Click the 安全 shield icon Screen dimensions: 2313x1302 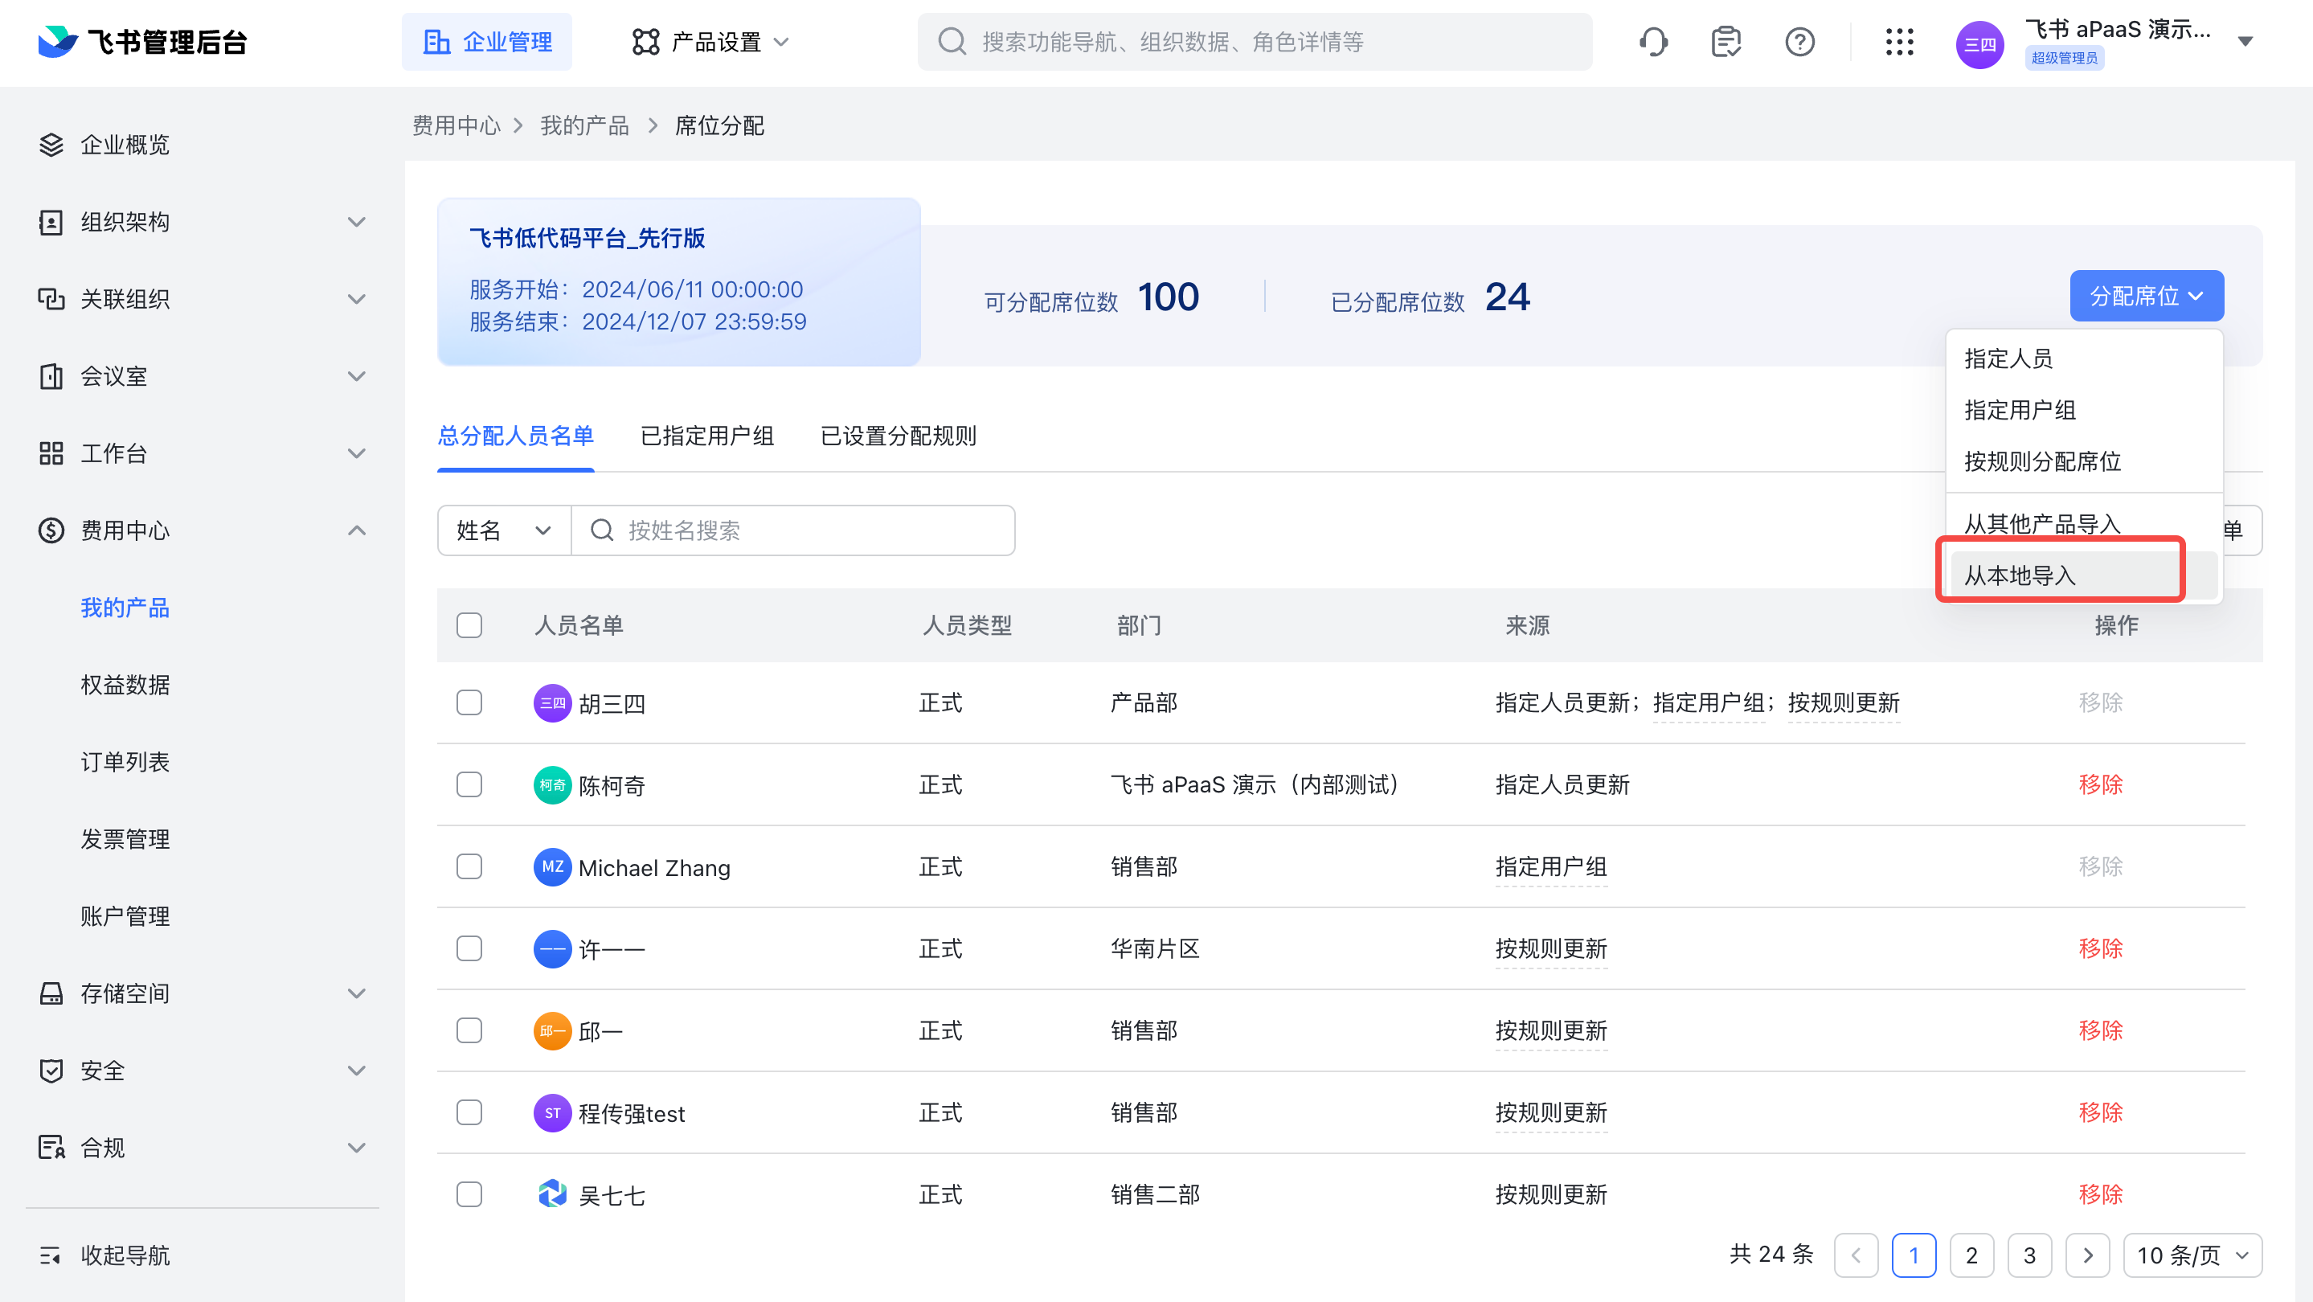pos(51,1071)
